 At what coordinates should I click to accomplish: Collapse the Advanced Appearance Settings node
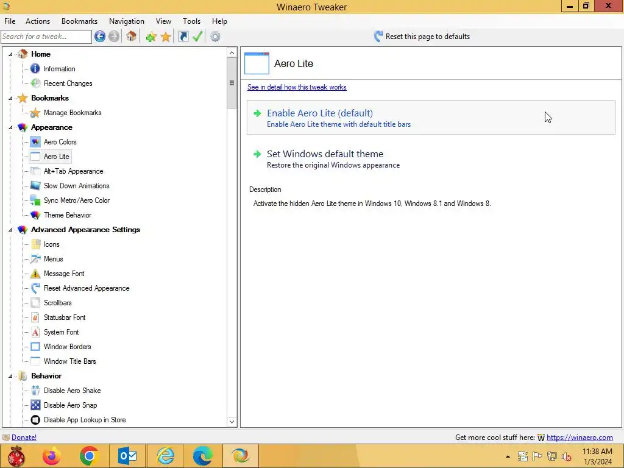pyautogui.click(x=10, y=230)
